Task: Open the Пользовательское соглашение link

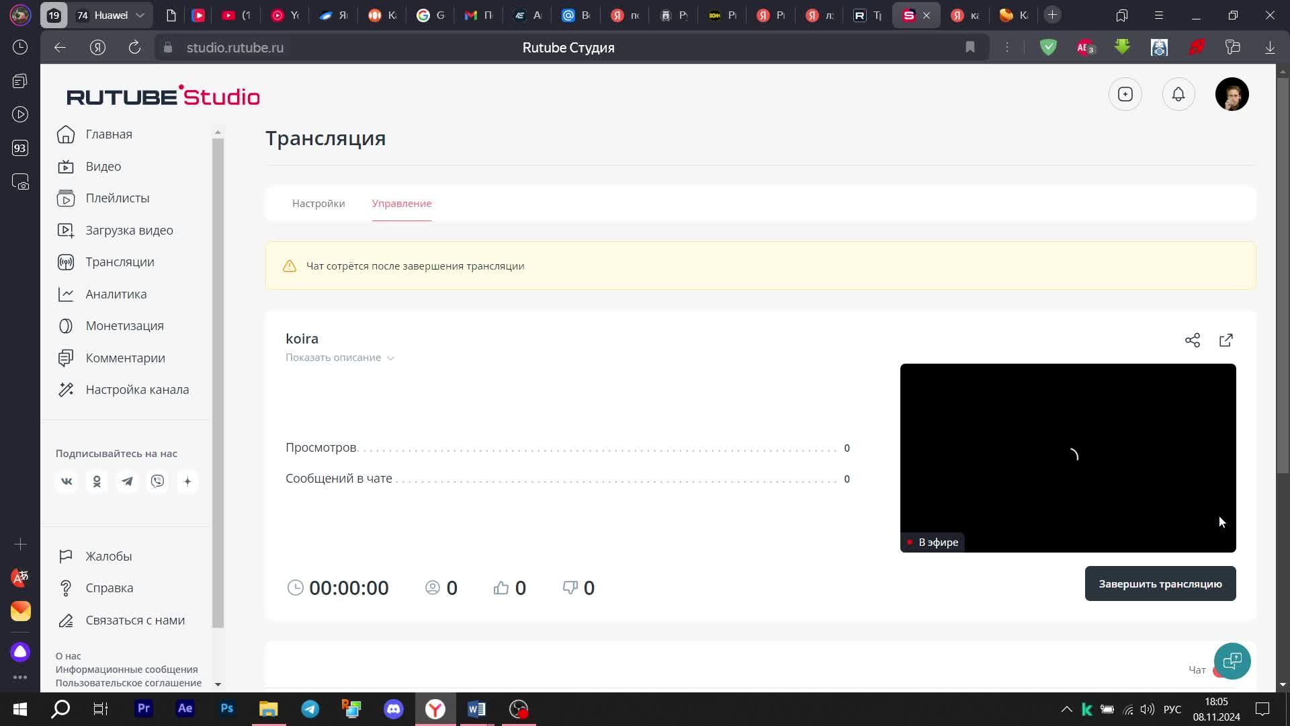Action: 128,683
